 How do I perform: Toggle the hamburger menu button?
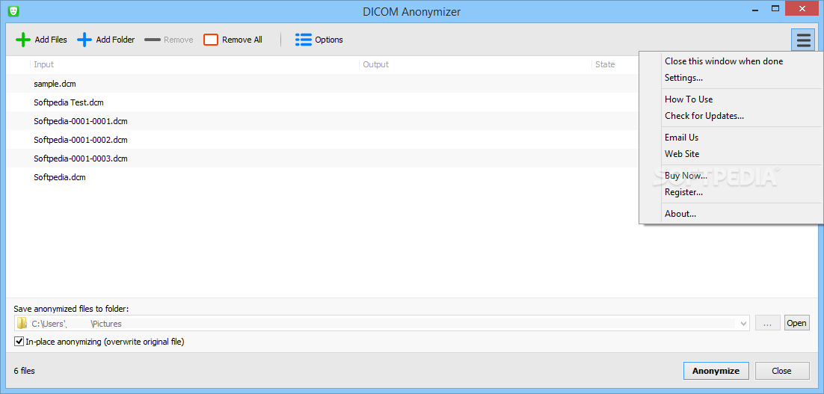(x=803, y=40)
